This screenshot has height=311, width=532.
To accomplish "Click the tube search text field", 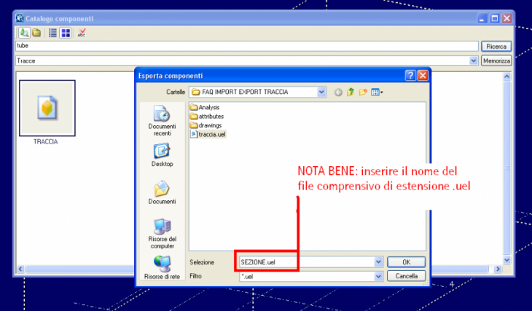I will (246, 46).
